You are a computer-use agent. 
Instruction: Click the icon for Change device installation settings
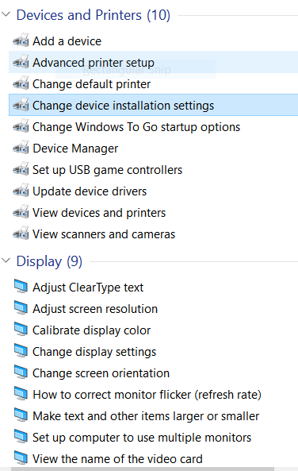pyautogui.click(x=21, y=105)
